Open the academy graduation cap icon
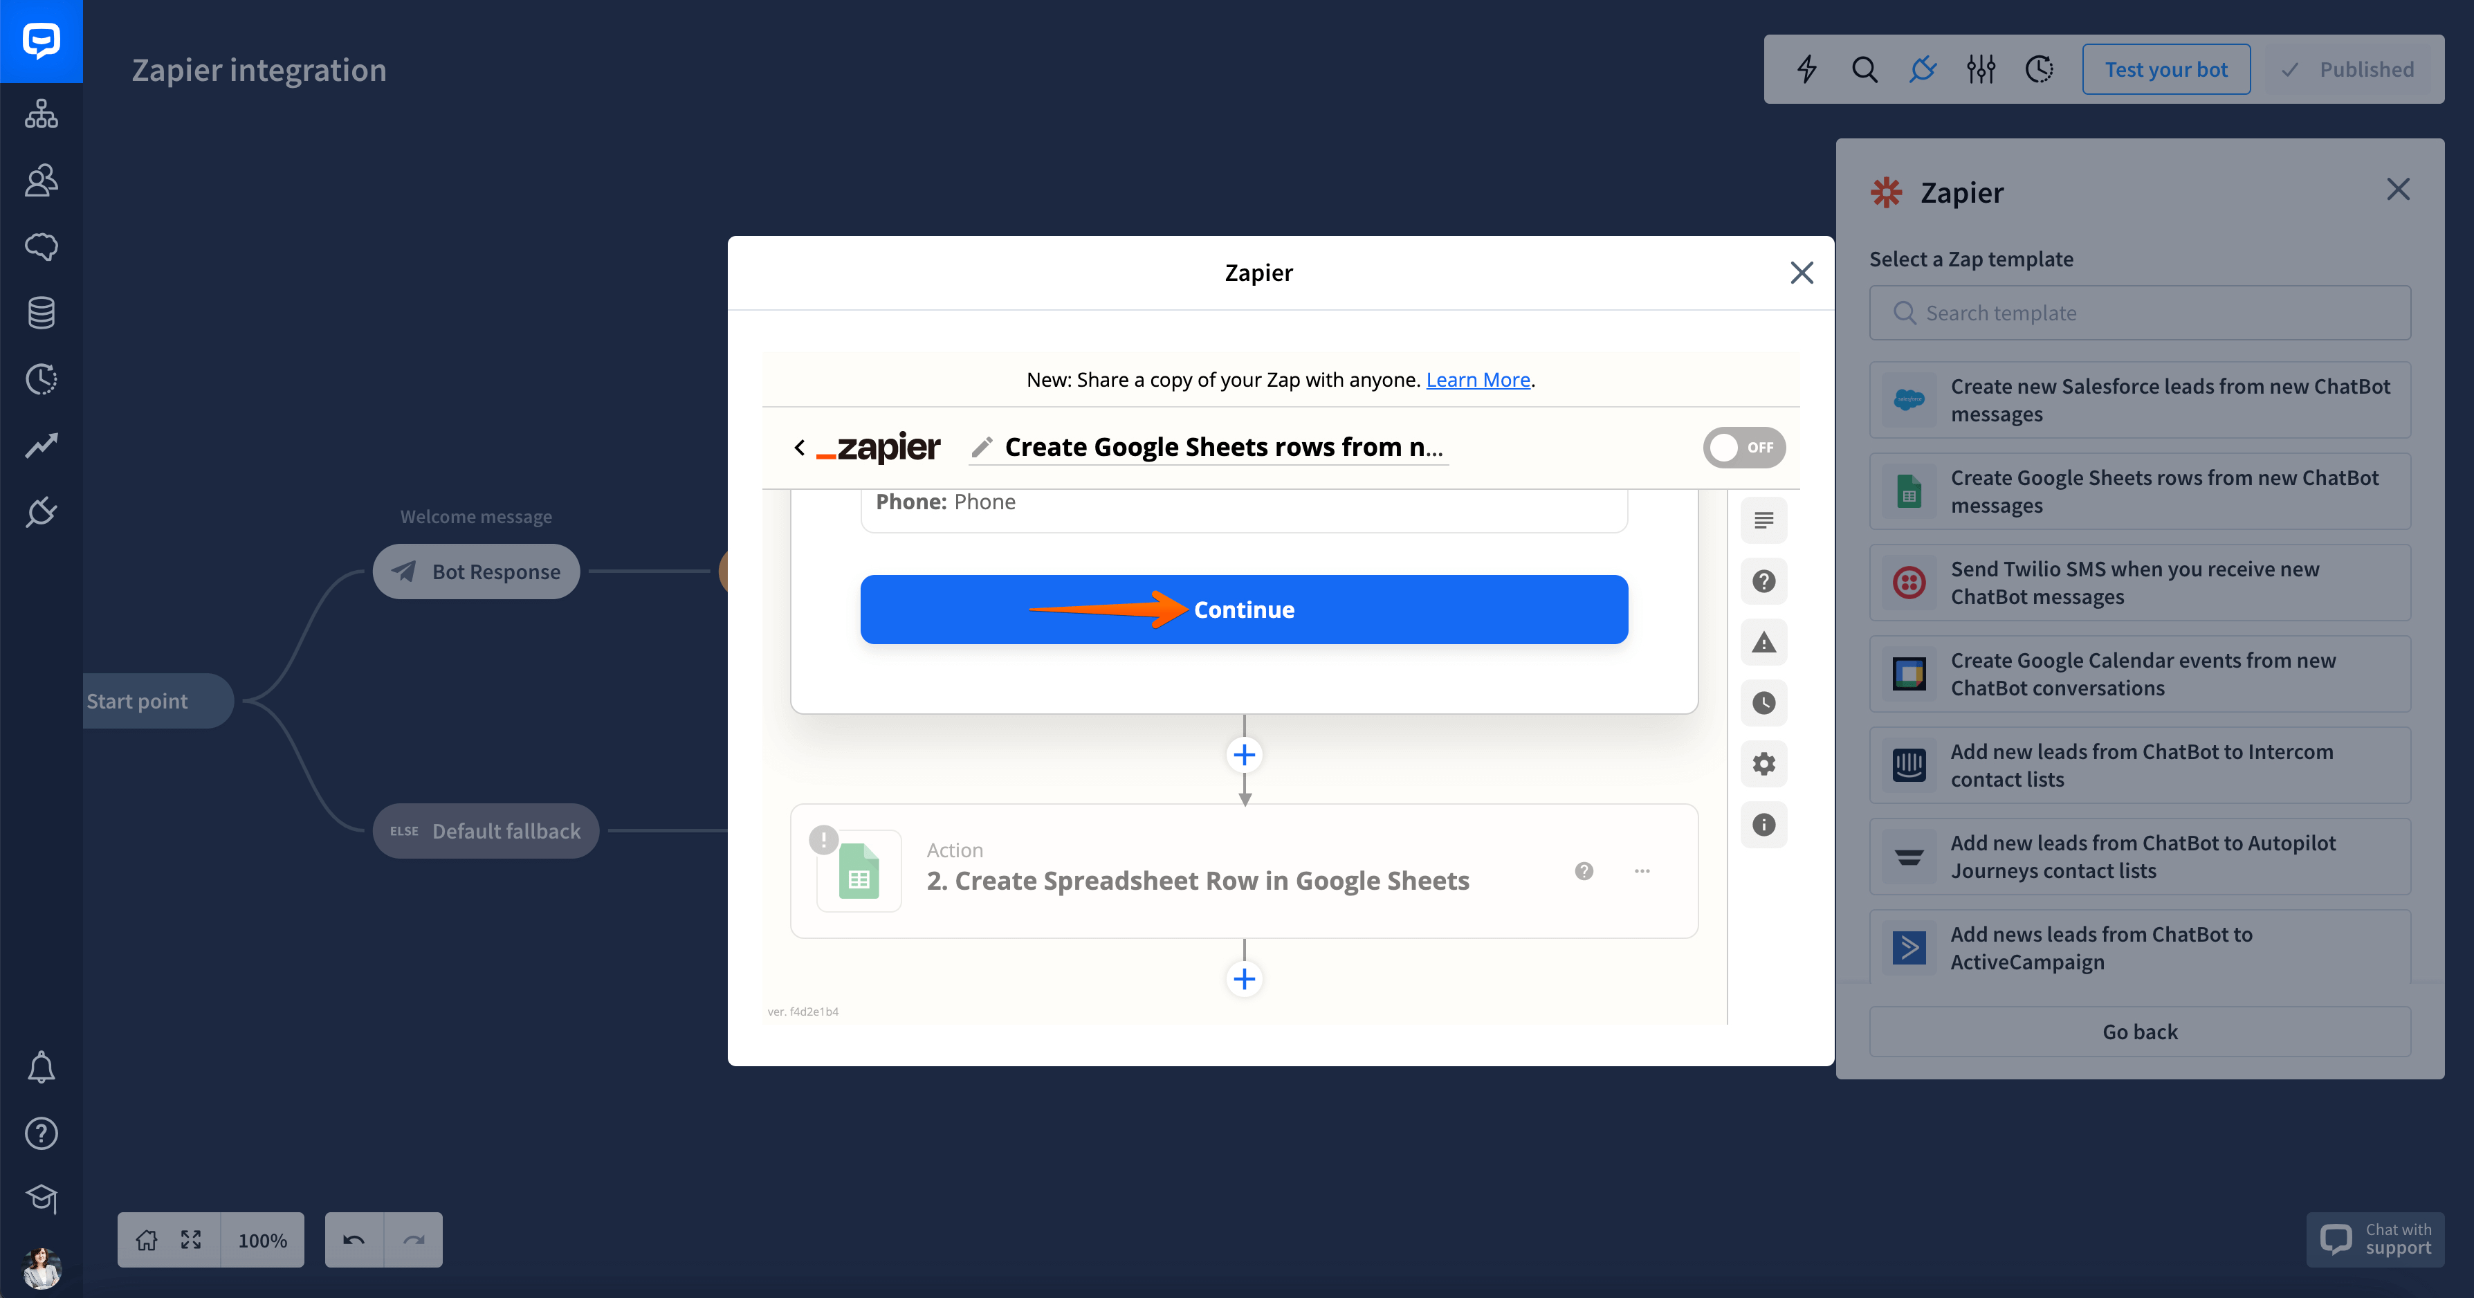 click(x=42, y=1198)
